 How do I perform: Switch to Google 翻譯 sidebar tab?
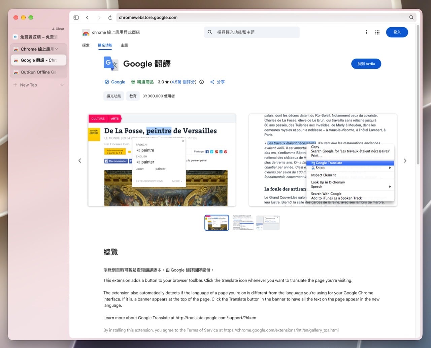[39, 60]
